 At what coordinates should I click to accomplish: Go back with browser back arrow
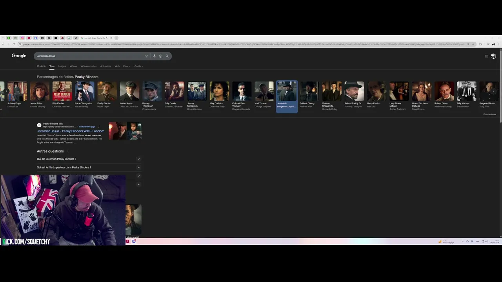coord(3,44)
